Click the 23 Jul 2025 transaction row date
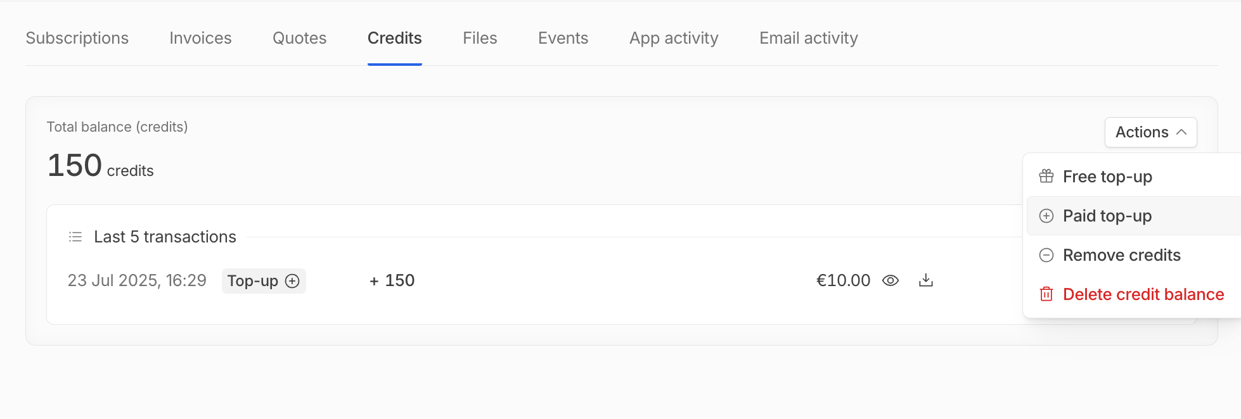1241x419 pixels. click(x=137, y=280)
